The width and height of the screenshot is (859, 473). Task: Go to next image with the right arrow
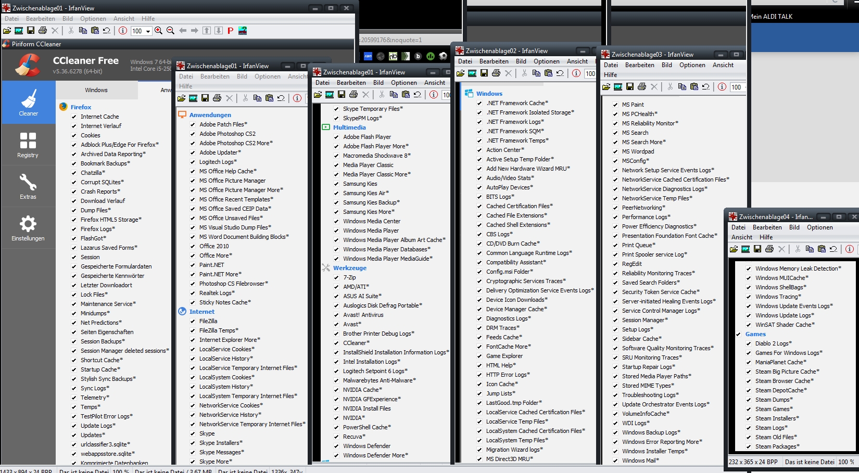(x=195, y=31)
